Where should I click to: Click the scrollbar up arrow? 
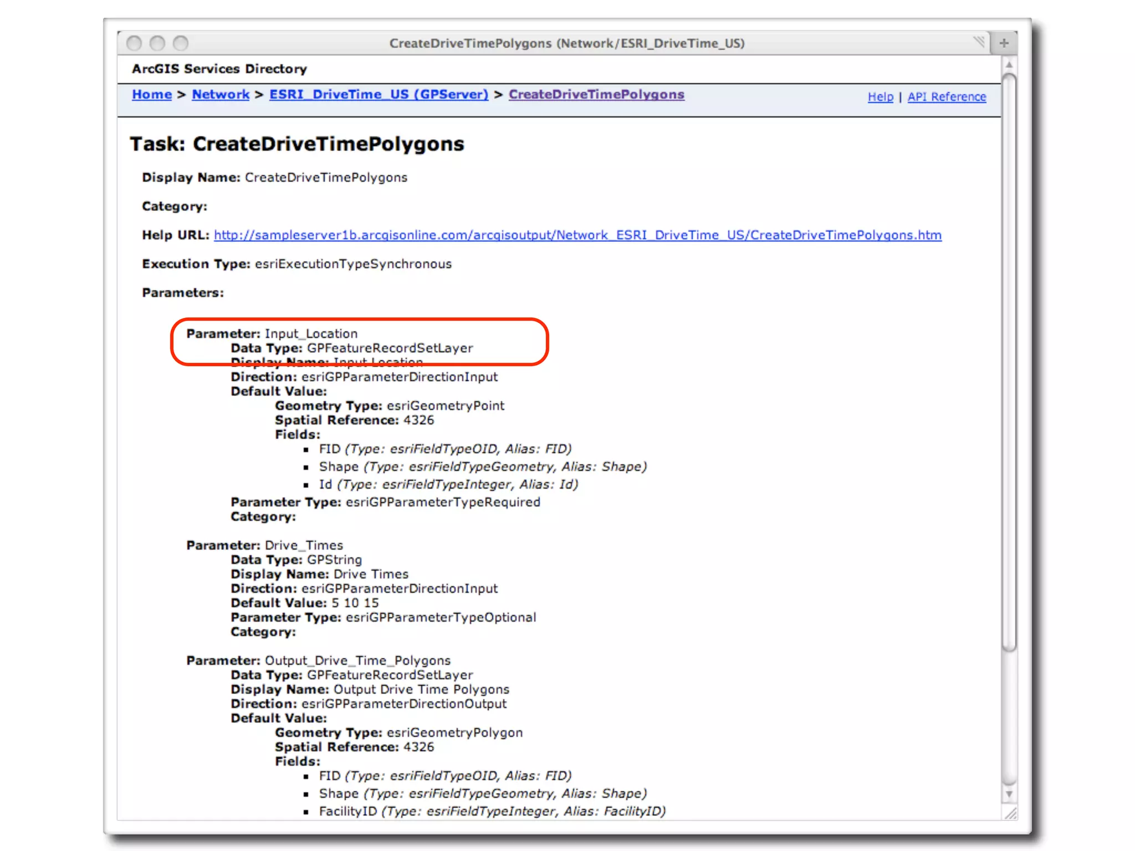point(1009,65)
